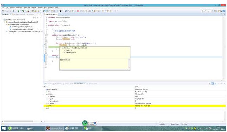Select the Servers tab
Viewport: 227px width, 132px height.
[30, 14]
